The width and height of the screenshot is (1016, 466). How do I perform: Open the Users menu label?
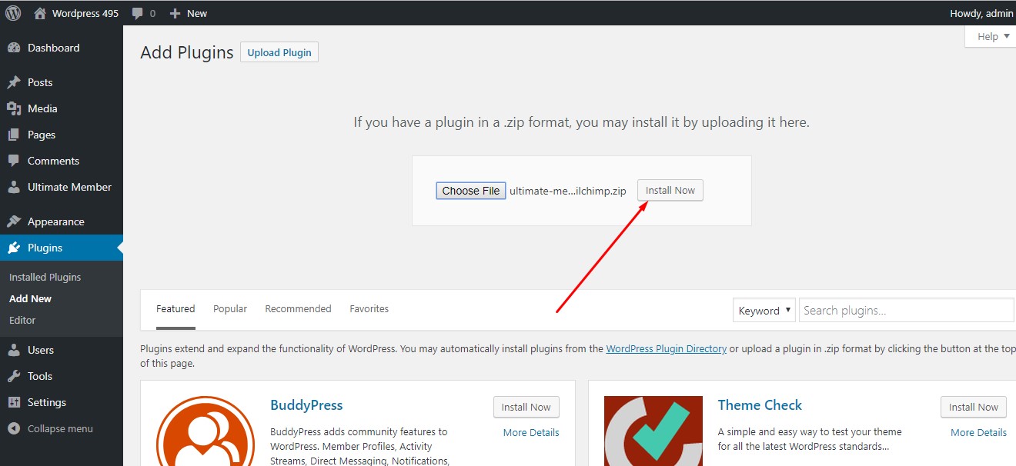(41, 350)
